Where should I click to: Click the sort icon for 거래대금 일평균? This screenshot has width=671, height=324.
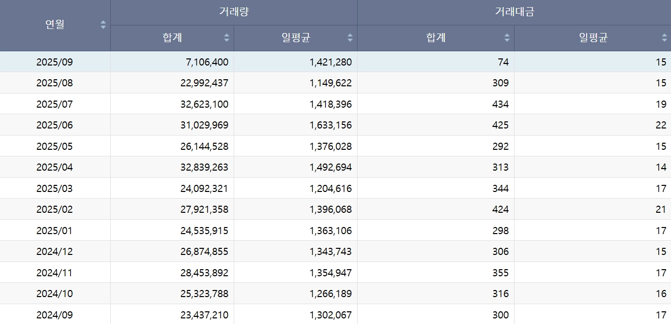click(x=664, y=38)
